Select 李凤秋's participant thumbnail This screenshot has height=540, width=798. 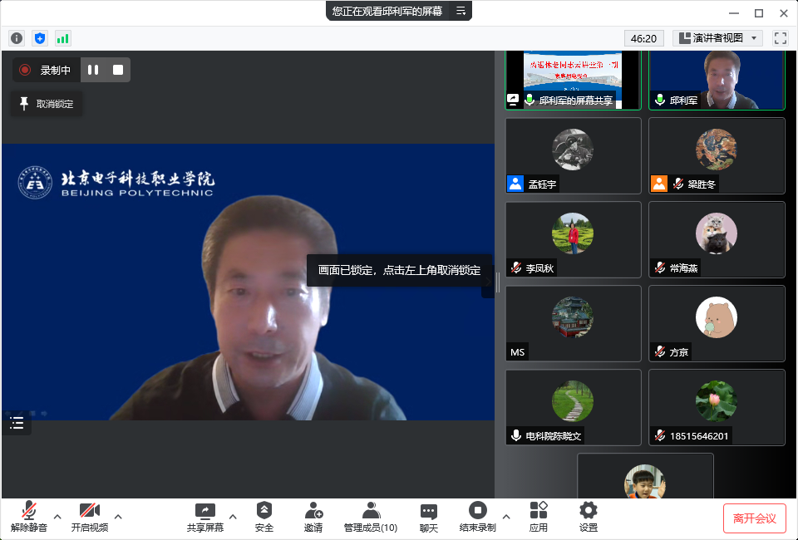(x=573, y=238)
